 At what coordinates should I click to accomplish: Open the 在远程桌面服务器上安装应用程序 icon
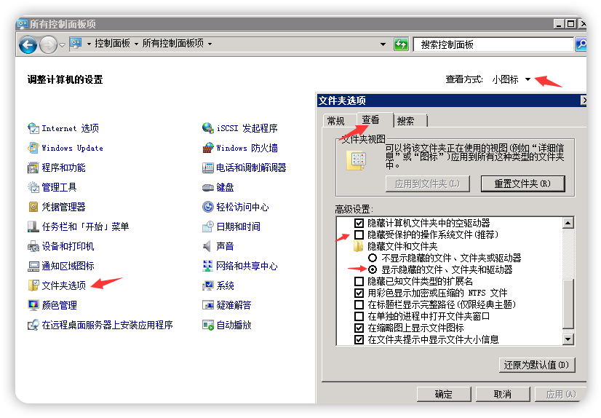[x=33, y=326]
